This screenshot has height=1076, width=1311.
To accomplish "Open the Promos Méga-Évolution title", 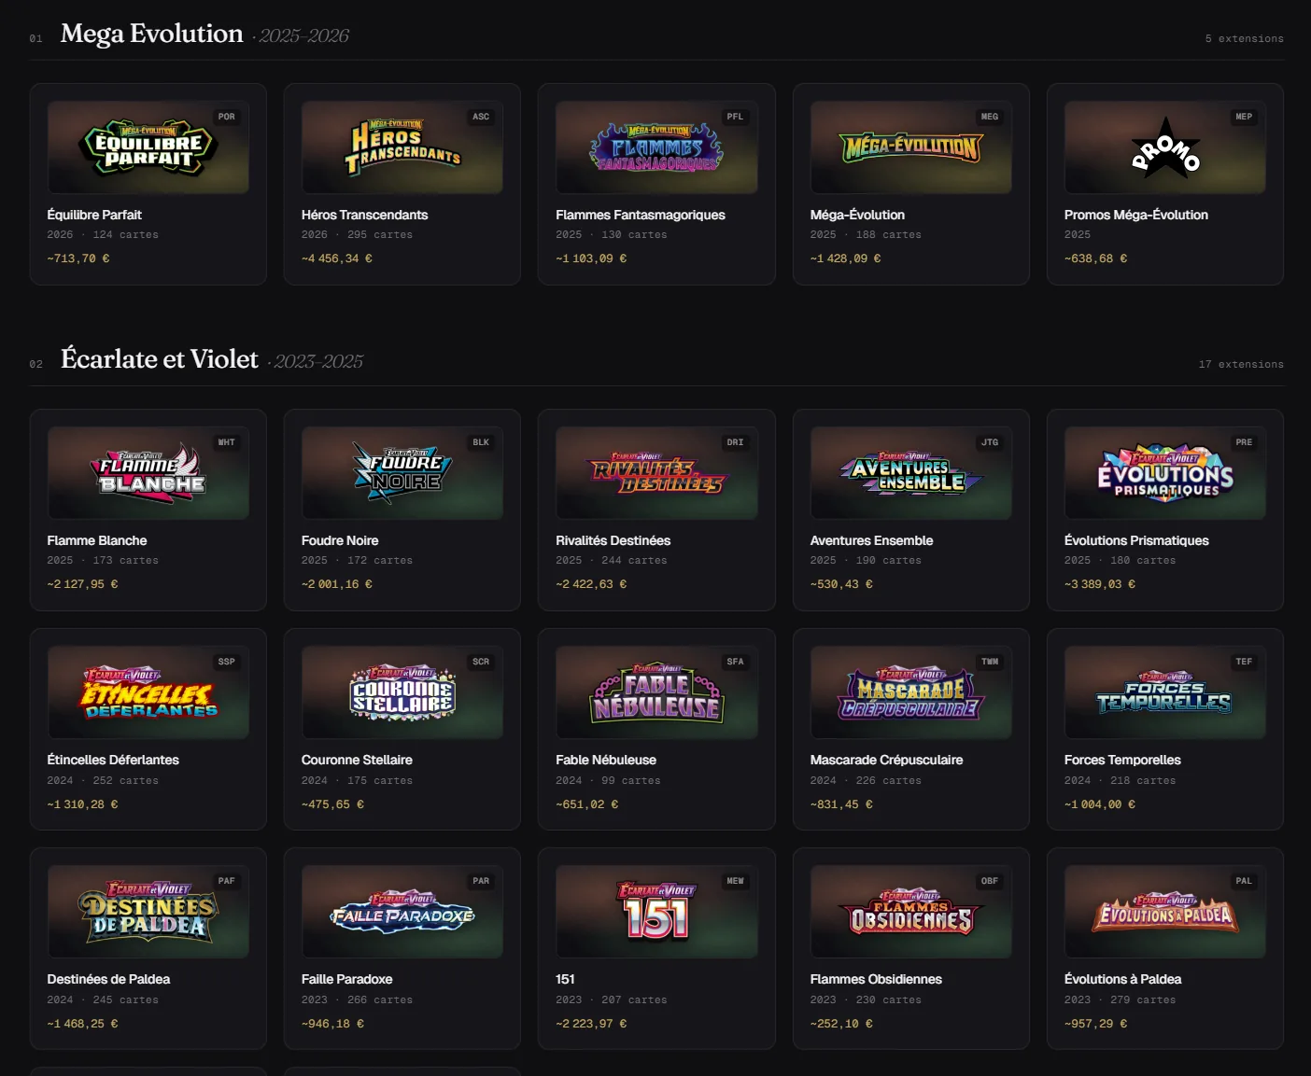I will 1136,215.
